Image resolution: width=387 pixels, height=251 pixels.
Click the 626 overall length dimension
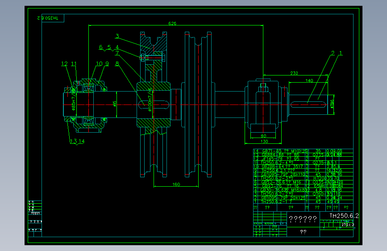click(172, 24)
